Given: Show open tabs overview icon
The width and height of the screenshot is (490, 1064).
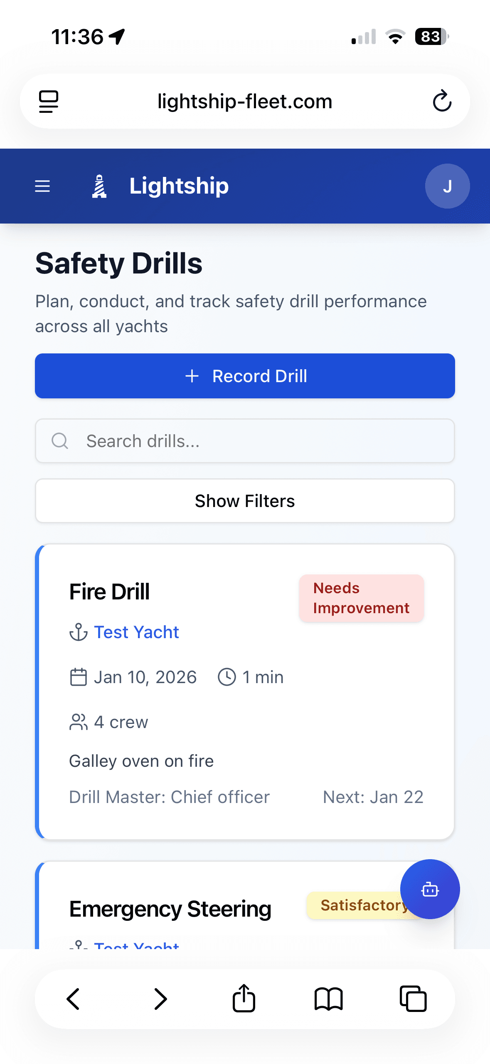Looking at the screenshot, I should 413,999.
